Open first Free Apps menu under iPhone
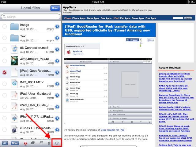Viewport: 196px width, 147px height. coord(106,18)
